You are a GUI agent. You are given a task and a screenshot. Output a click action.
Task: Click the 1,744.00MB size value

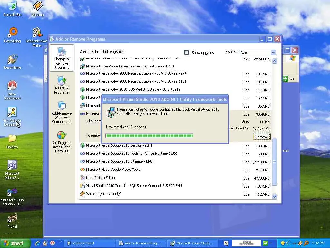coord(260,162)
